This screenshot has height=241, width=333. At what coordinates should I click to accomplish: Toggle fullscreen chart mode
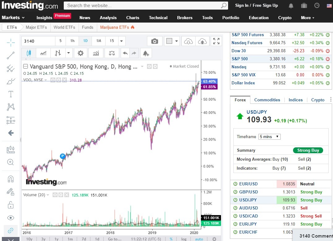tap(216, 41)
